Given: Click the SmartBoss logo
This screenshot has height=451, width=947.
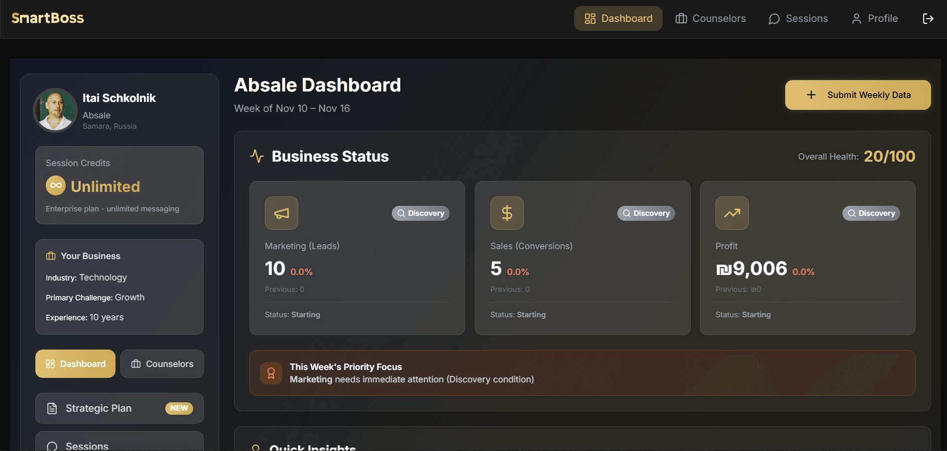Looking at the screenshot, I should pos(47,18).
